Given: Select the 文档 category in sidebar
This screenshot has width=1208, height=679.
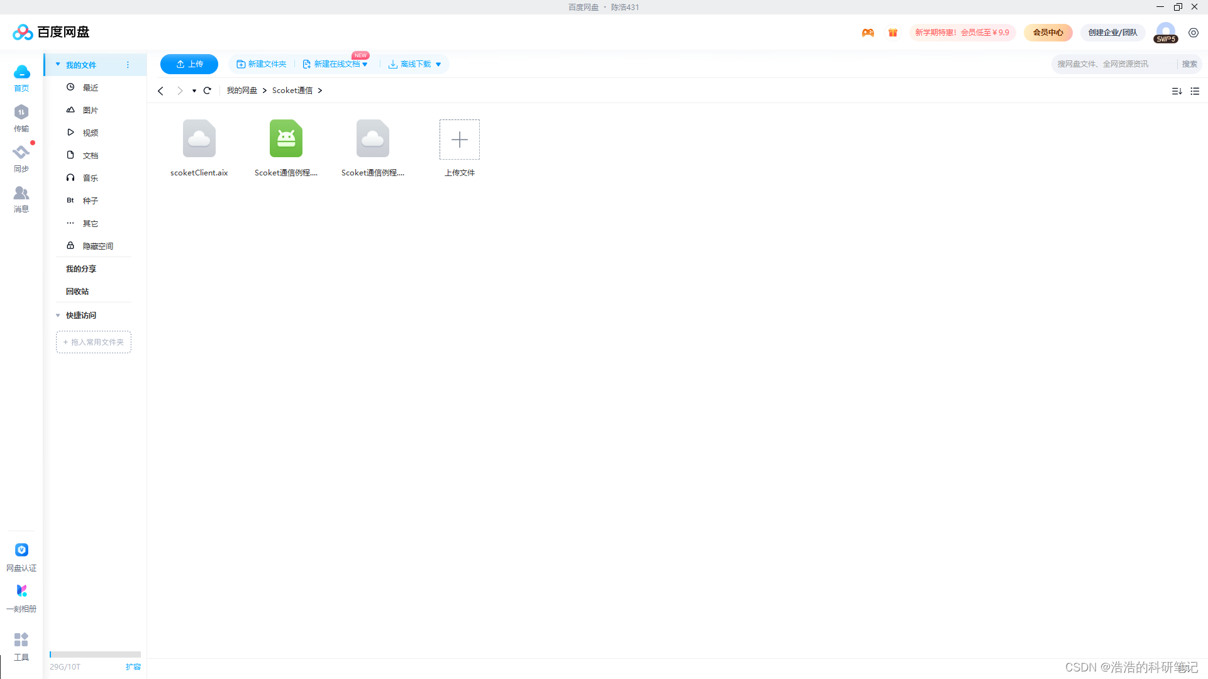Looking at the screenshot, I should (x=90, y=155).
